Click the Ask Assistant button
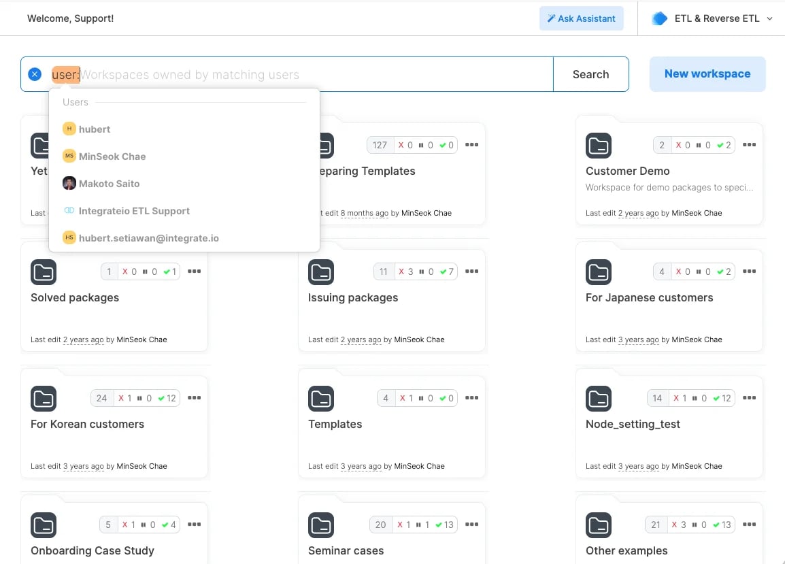This screenshot has height=564, width=785. coord(581,18)
